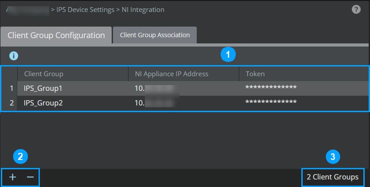Screen dimensions: 370x187
Task: Click the IP address cell of IPS_Group1
Action: point(183,88)
